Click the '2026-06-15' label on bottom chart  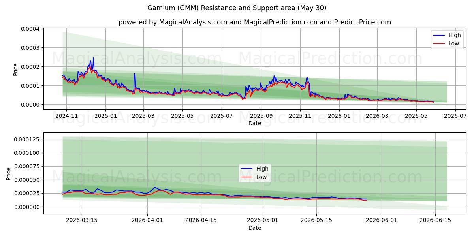(x=435, y=220)
